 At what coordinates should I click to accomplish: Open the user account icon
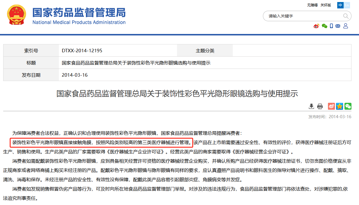click(x=346, y=26)
